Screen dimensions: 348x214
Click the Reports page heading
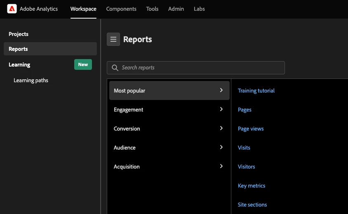pos(138,39)
